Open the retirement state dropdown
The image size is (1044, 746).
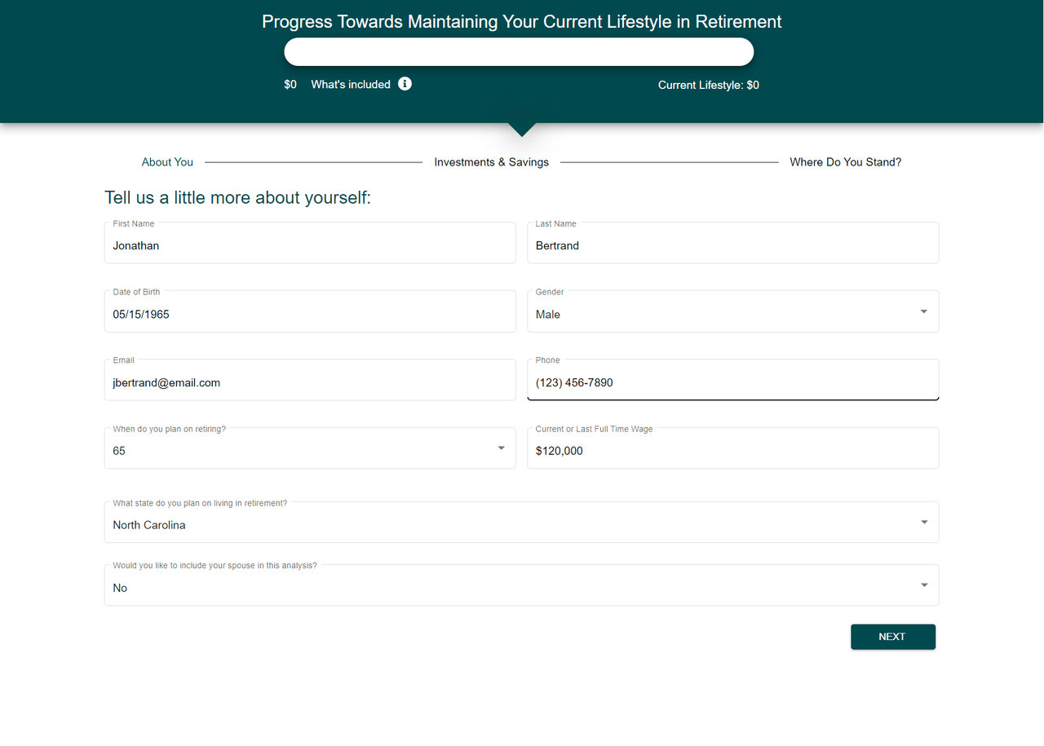click(x=521, y=523)
